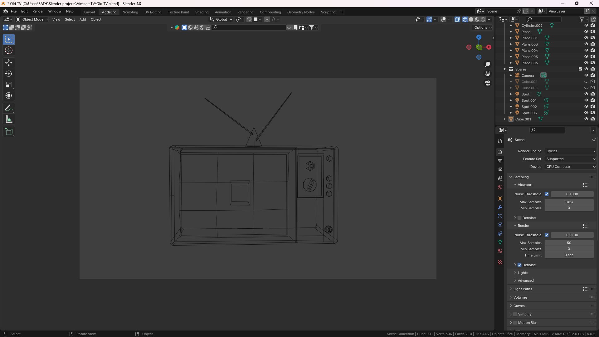
Task: Disable Cube.001 in renders
Action: [592, 119]
